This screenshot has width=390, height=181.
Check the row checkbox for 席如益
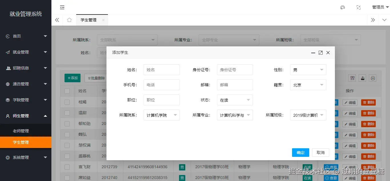(x=67, y=178)
